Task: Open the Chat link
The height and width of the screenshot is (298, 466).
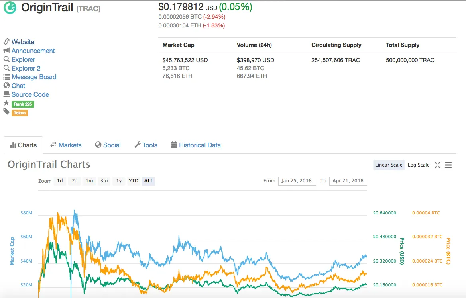Action: tap(18, 86)
